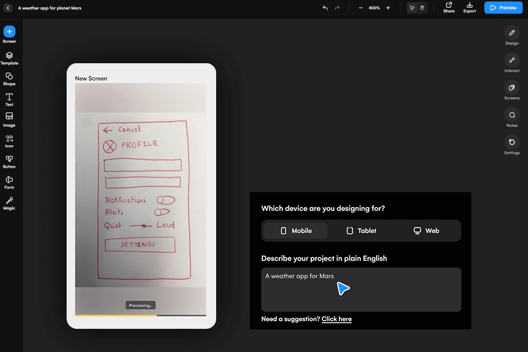Click the blue Preview button
The height and width of the screenshot is (352, 528).
point(503,8)
